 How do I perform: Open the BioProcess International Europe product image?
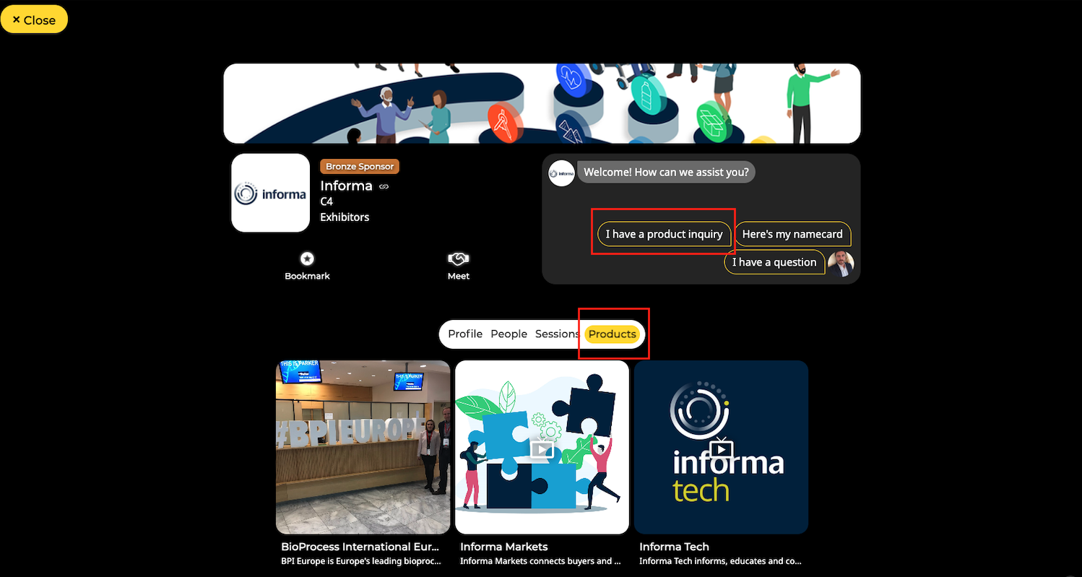click(x=363, y=447)
